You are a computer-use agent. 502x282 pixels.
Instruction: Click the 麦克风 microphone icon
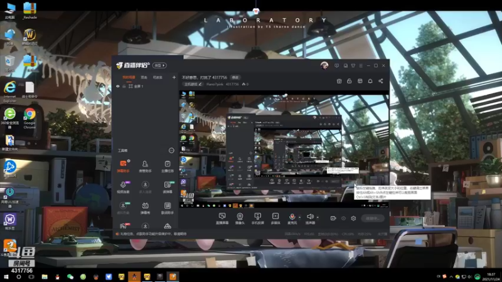tap(292, 217)
